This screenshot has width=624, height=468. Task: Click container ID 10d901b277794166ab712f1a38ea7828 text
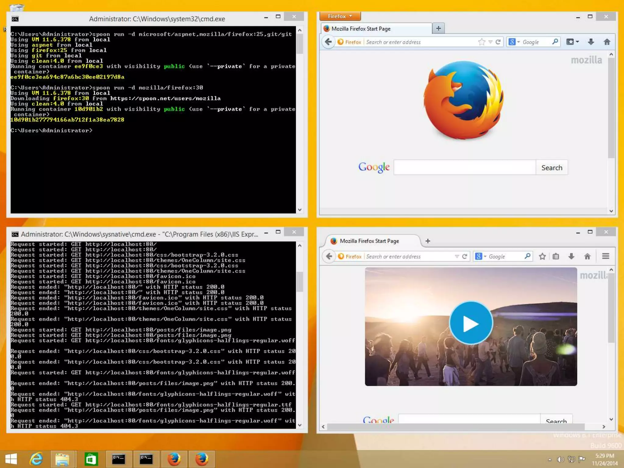[x=67, y=120]
